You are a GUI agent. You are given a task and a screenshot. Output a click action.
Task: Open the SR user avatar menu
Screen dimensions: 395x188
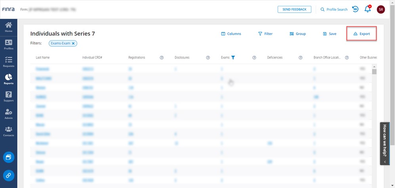pos(381,9)
